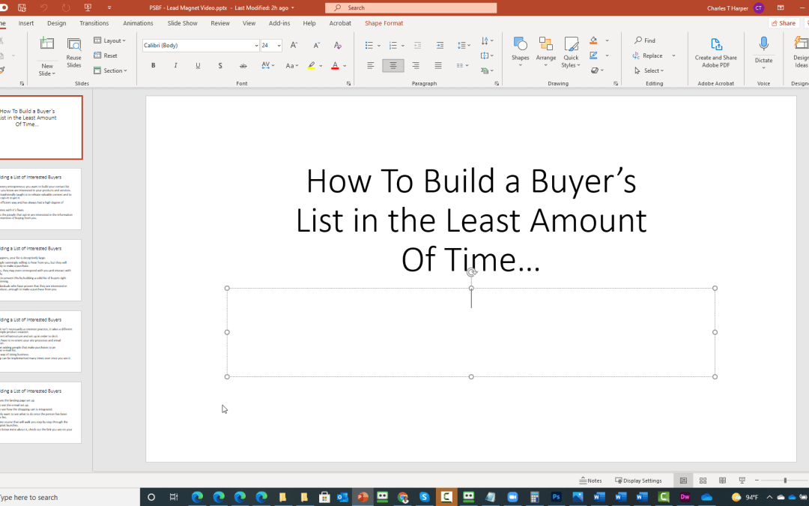The height and width of the screenshot is (506, 809).
Task: Toggle text Shadow formatting
Action: coord(220,65)
